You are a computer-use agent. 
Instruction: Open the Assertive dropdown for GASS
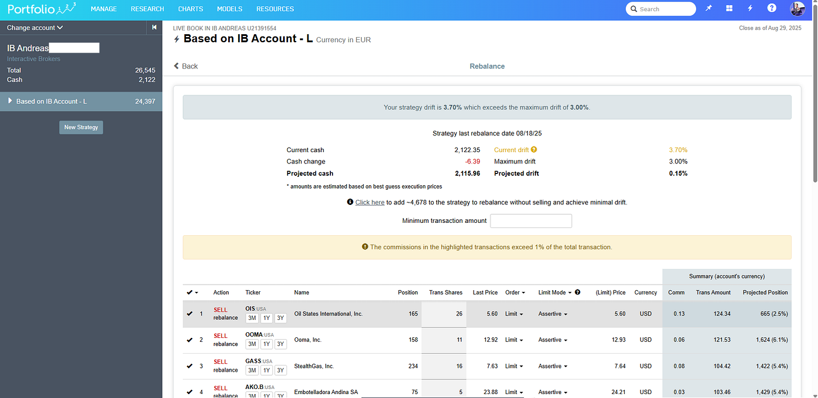click(x=553, y=366)
